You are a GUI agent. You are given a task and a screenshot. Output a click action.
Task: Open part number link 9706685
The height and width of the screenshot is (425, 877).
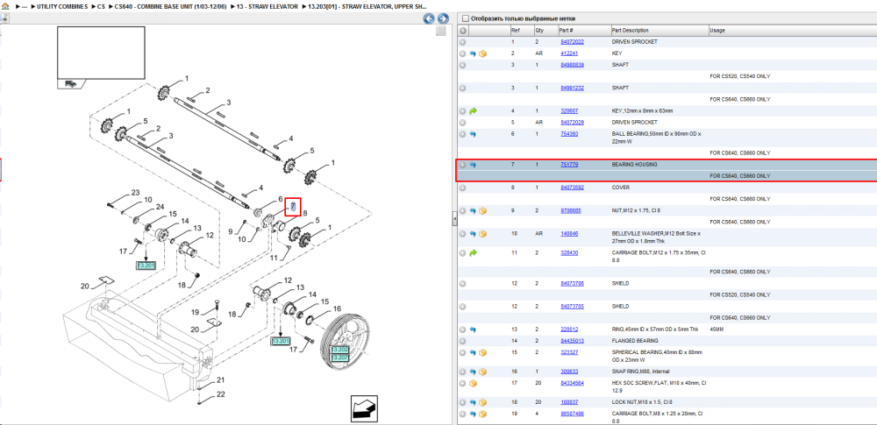(572, 211)
